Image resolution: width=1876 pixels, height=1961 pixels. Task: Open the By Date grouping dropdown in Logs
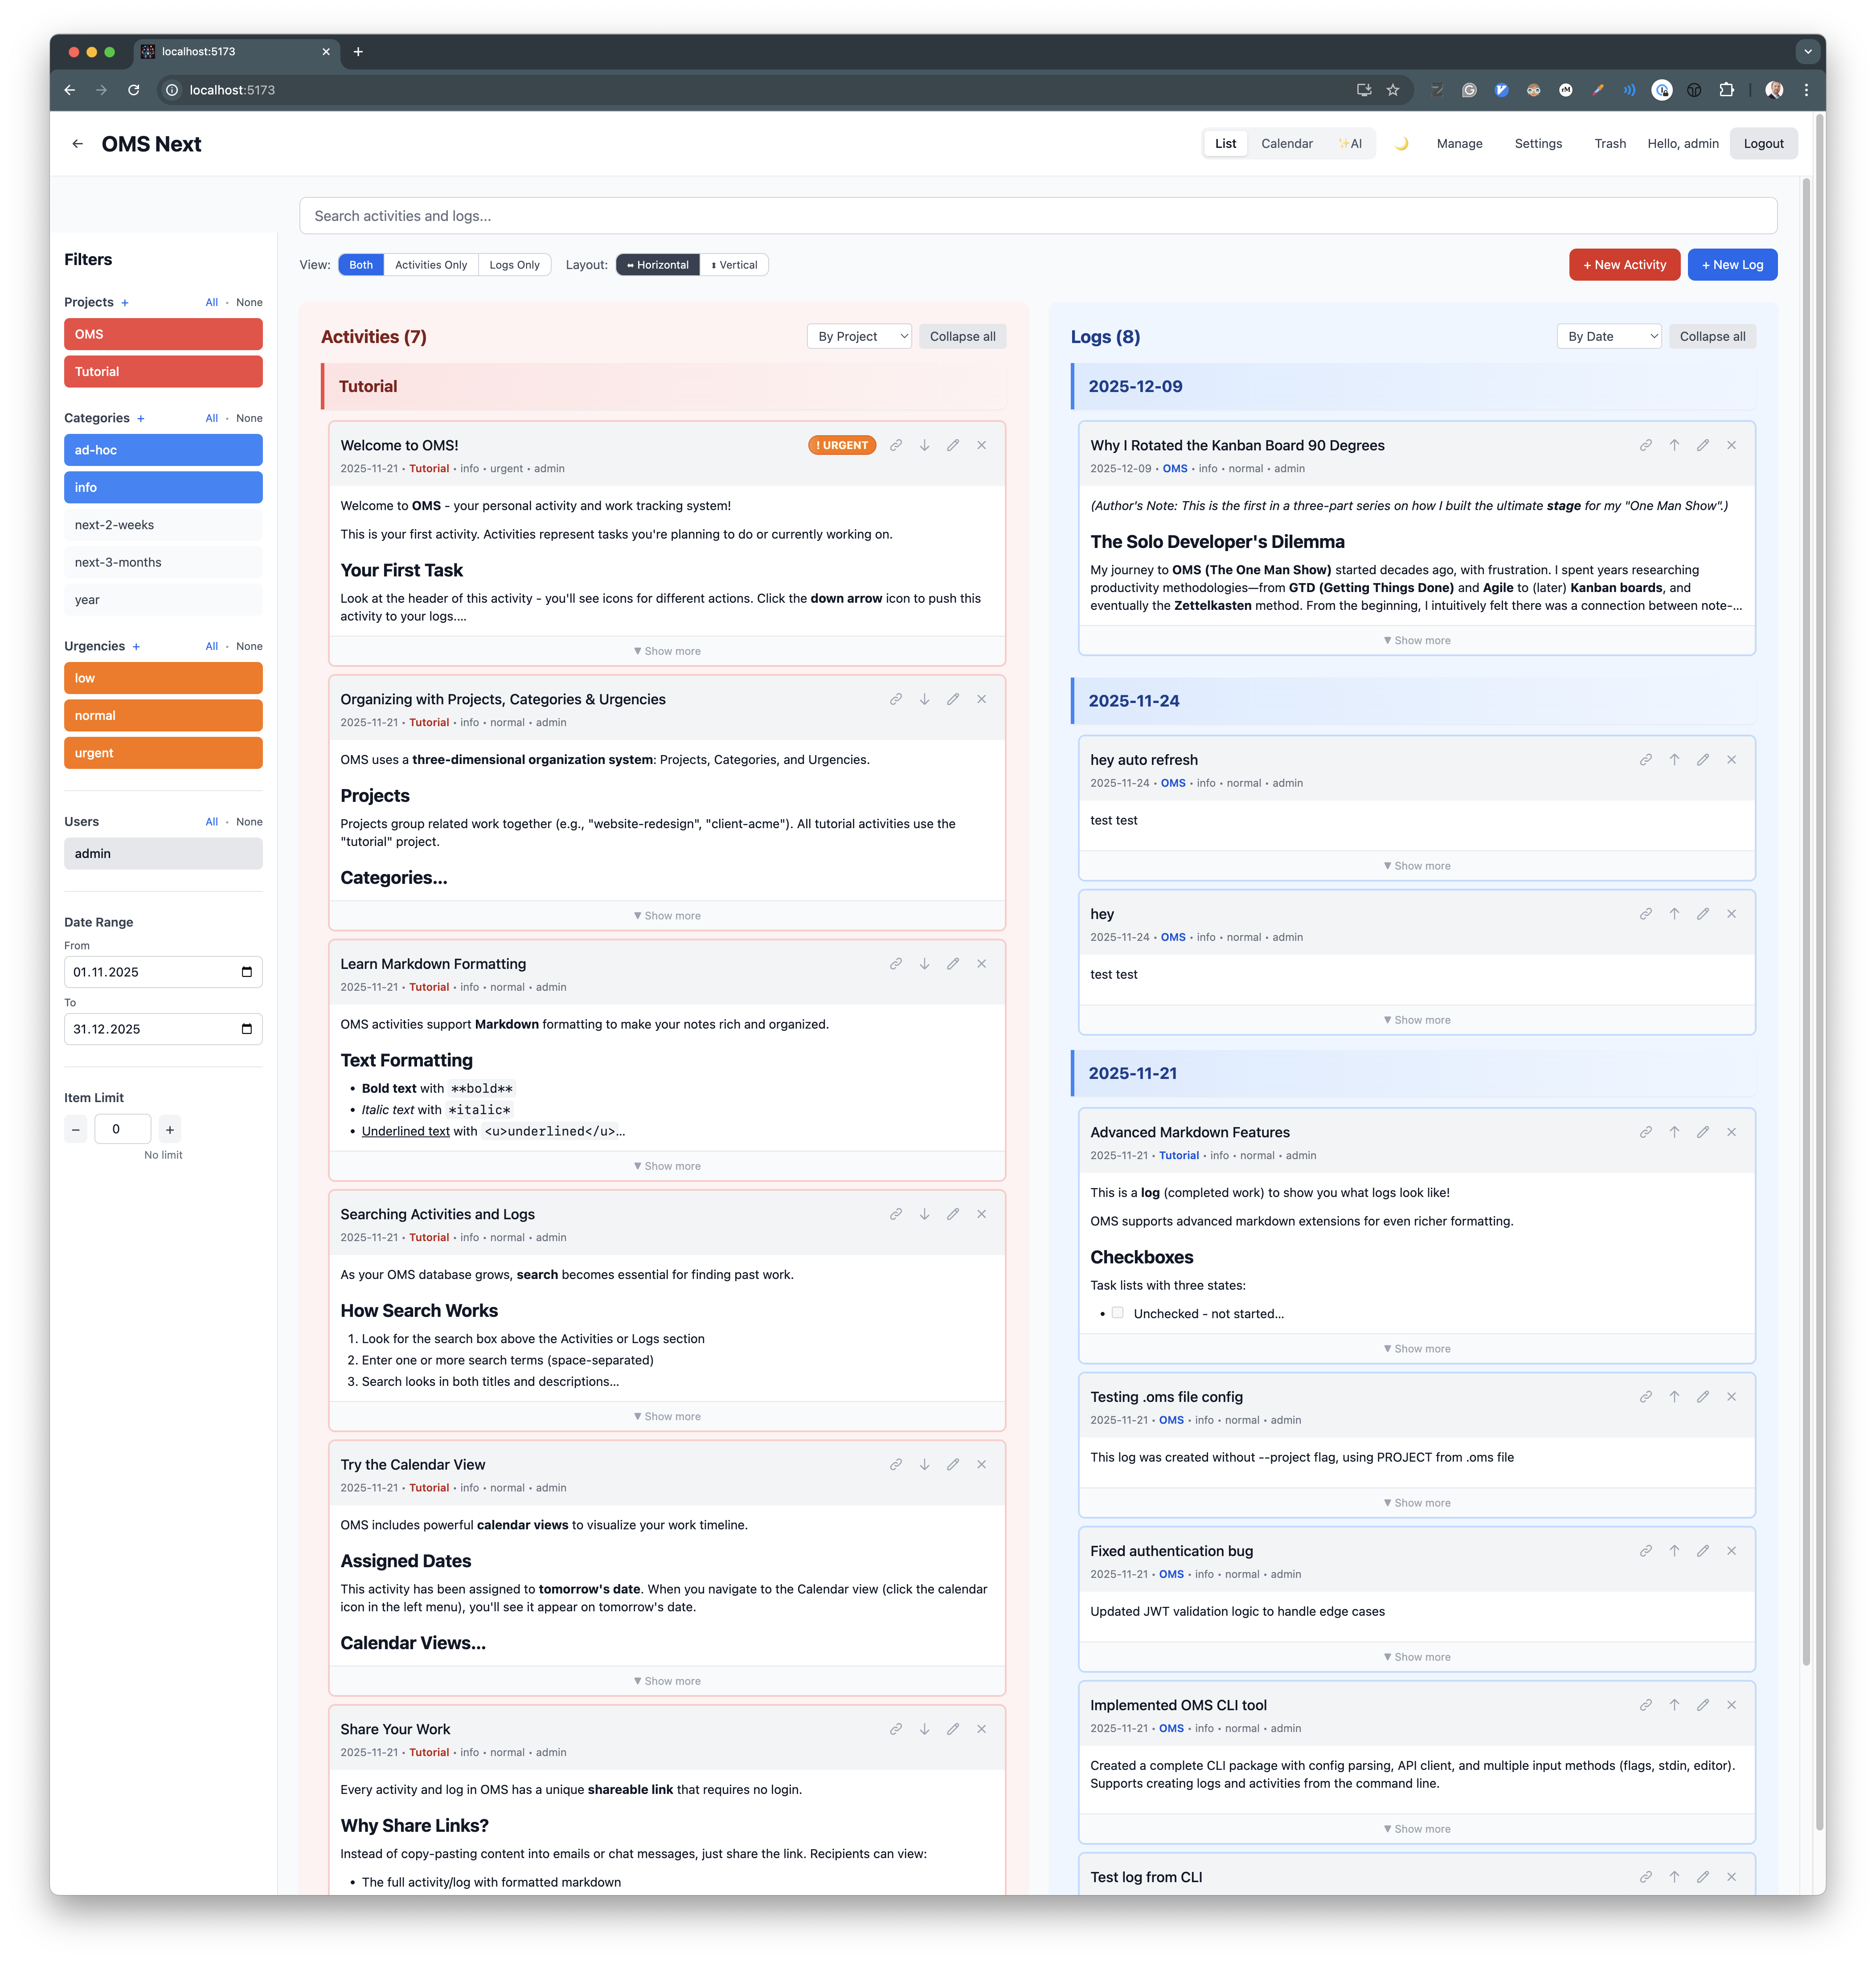[x=1609, y=337]
